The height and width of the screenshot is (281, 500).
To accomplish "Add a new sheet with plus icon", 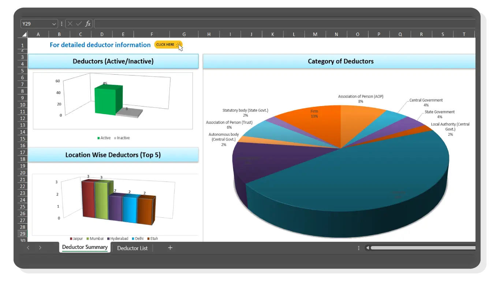I will [170, 248].
